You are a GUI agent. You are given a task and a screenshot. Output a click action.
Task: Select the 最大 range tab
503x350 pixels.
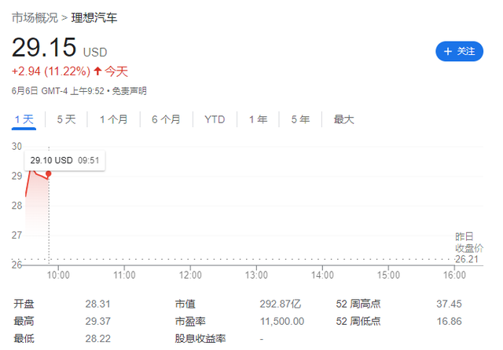343,119
